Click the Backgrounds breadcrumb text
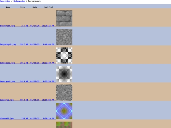The width and height of the screenshot is (171, 128). (34, 1)
